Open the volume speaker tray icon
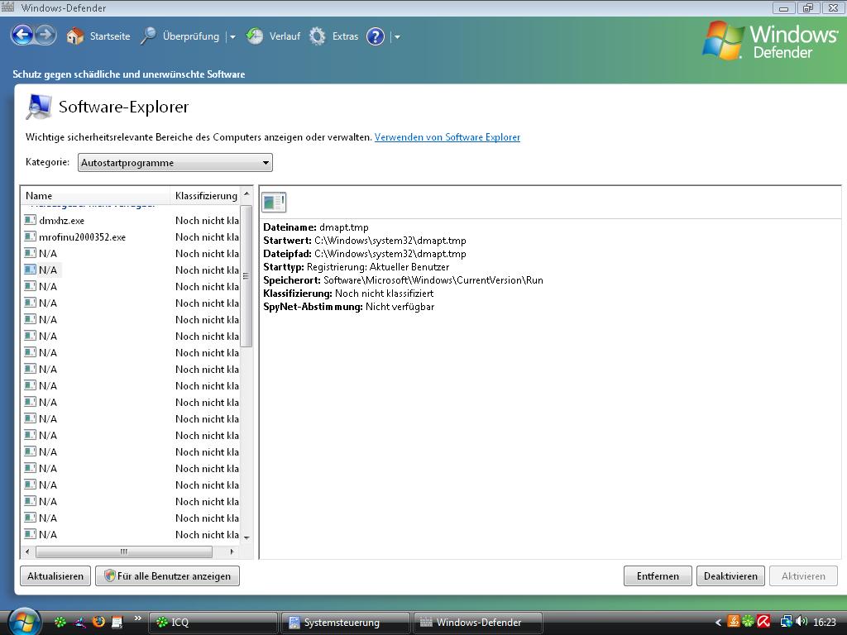Image resolution: width=847 pixels, height=635 pixels. pos(801,622)
